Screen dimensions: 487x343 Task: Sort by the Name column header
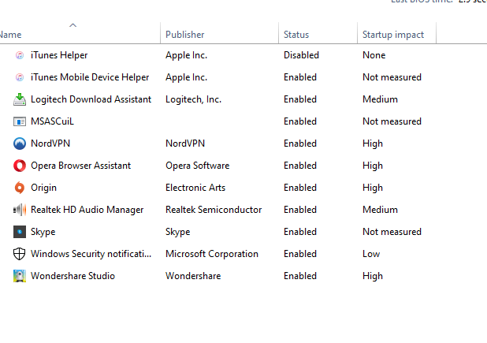10,35
